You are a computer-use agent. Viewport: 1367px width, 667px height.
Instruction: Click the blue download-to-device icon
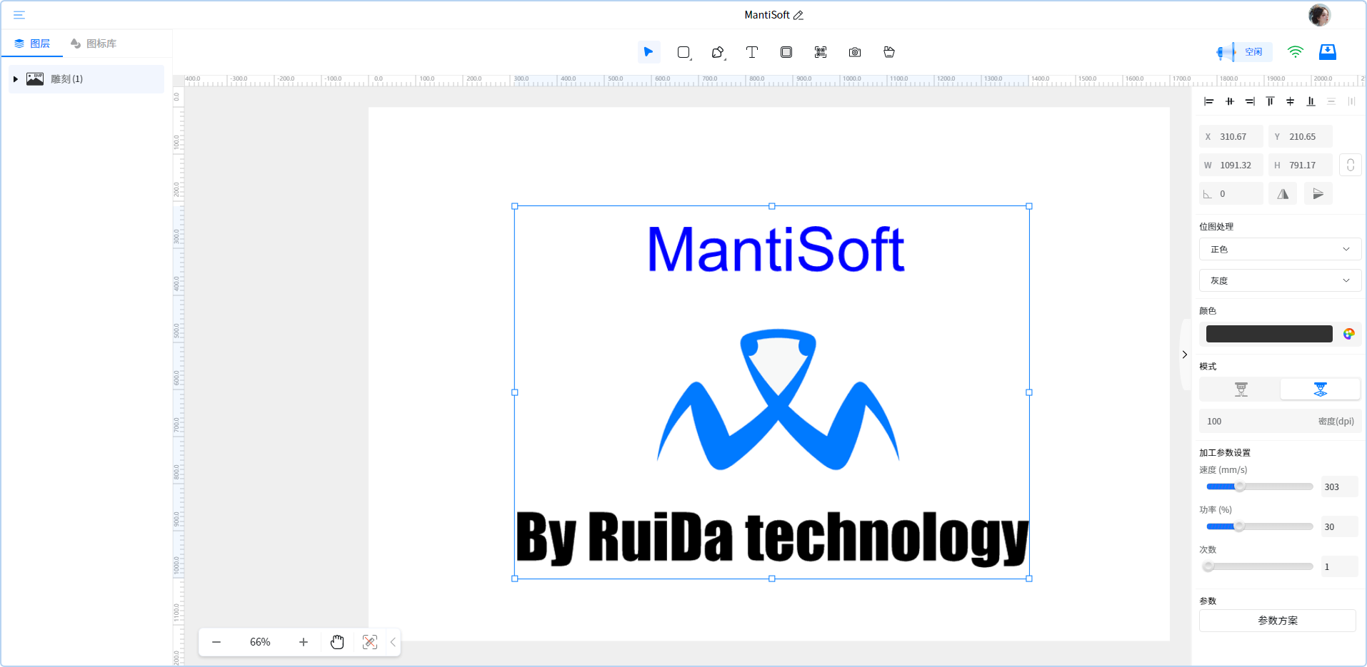(x=1328, y=52)
